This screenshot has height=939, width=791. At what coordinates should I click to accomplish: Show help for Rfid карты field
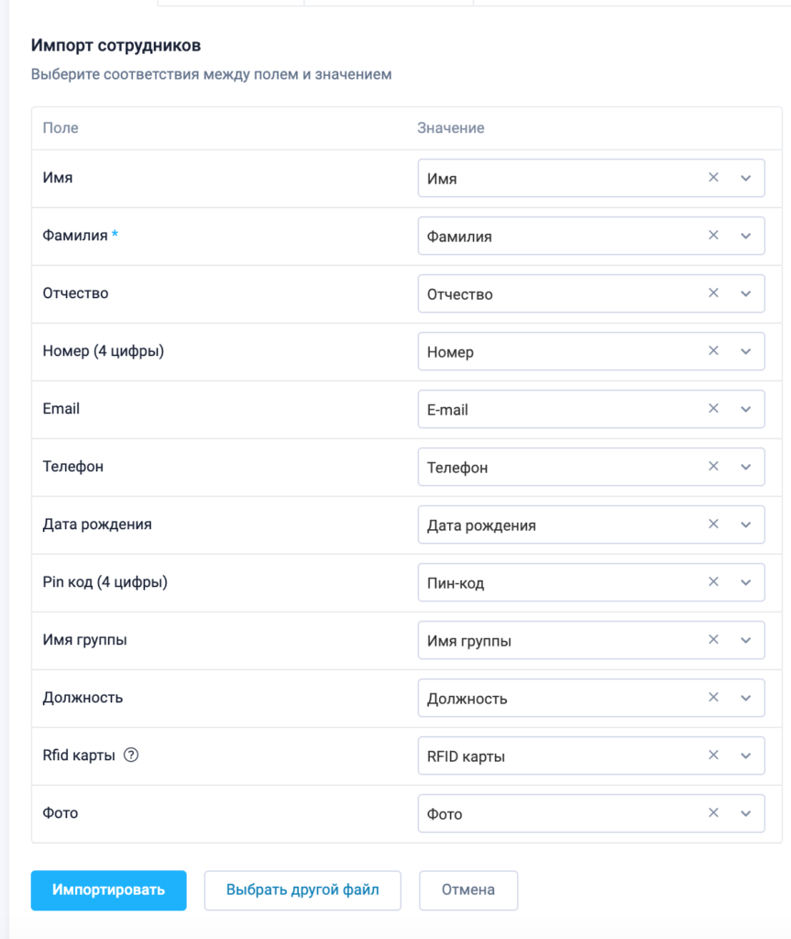pos(131,756)
